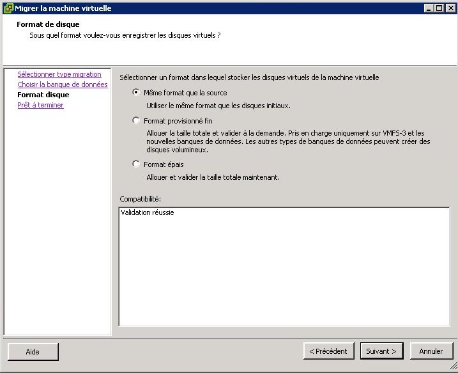
Task: Choose the Format provisionné fin radio button
Action: 136,120
